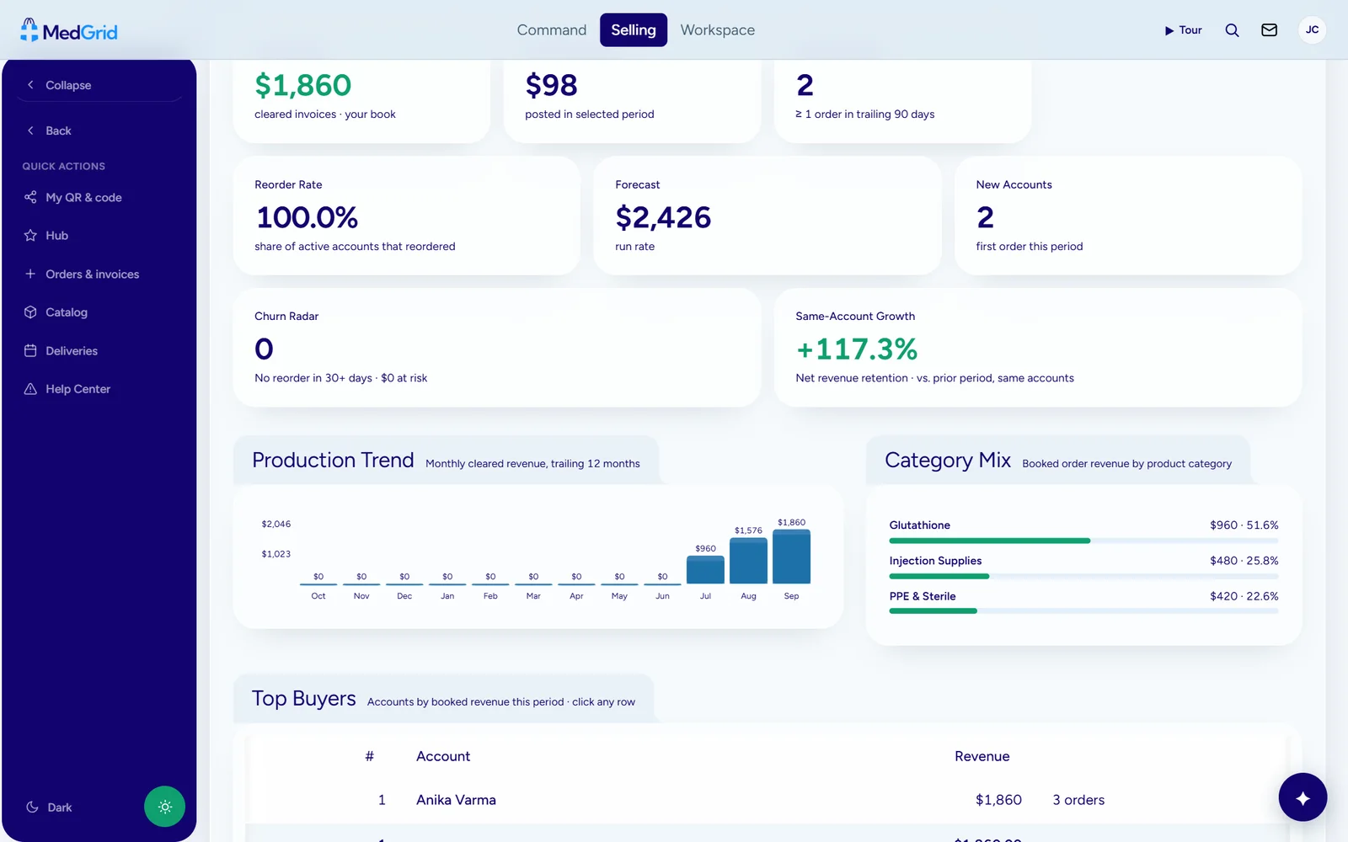Click the calendar icon beside Deliveries
Screen dimensions: 1348x842
[30, 350]
